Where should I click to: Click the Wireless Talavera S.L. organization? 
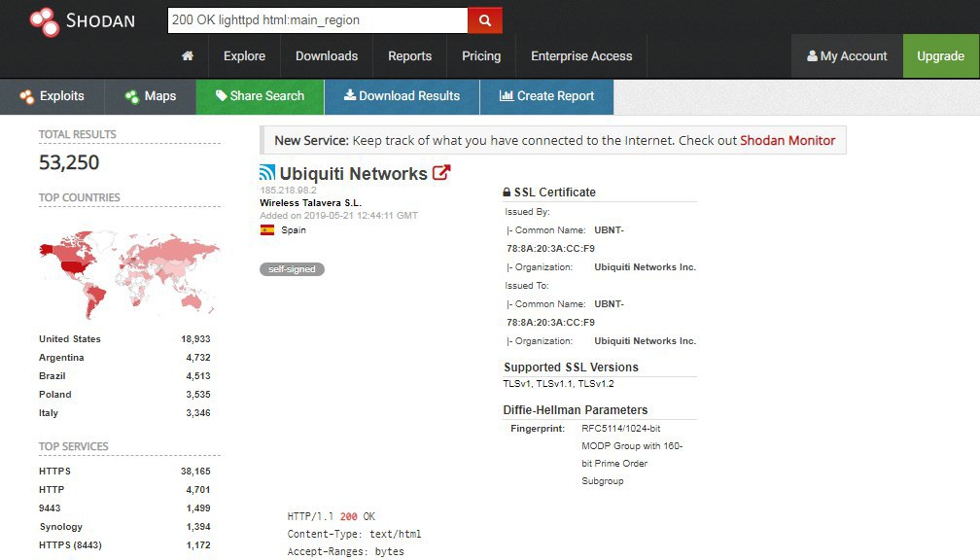coord(311,202)
